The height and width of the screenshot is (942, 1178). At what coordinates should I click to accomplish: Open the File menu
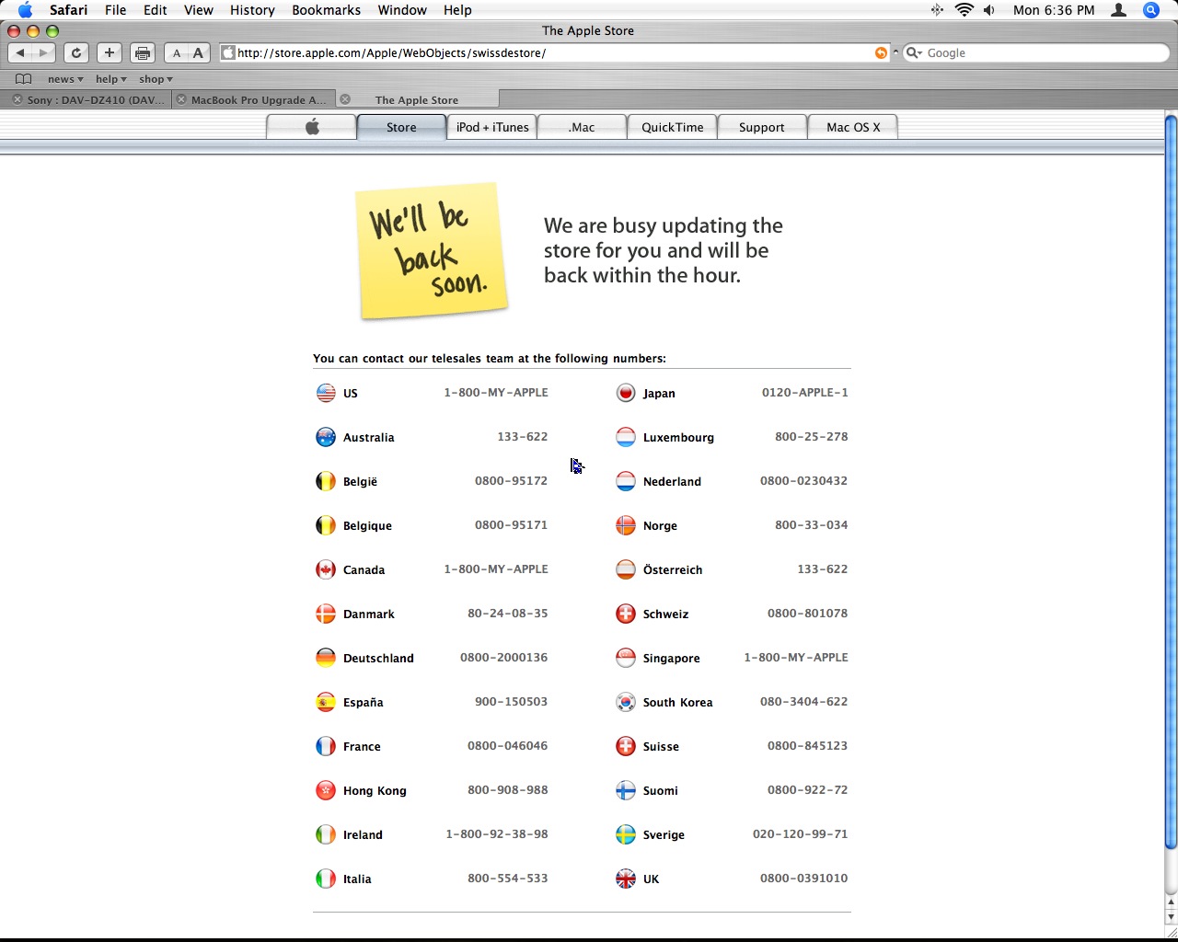[x=116, y=10]
